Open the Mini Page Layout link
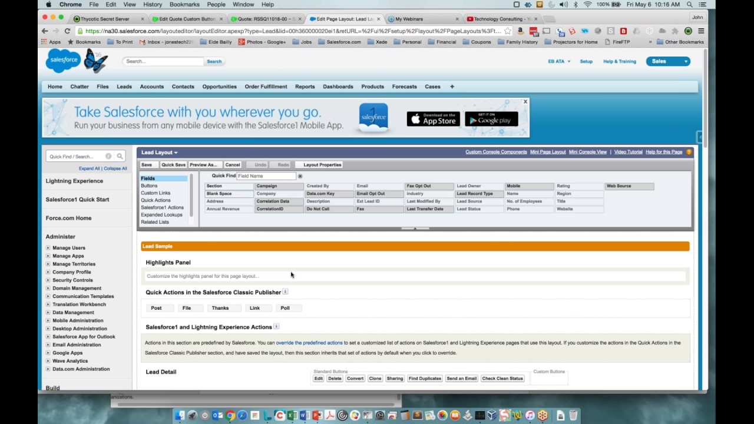754x424 pixels. click(x=548, y=152)
